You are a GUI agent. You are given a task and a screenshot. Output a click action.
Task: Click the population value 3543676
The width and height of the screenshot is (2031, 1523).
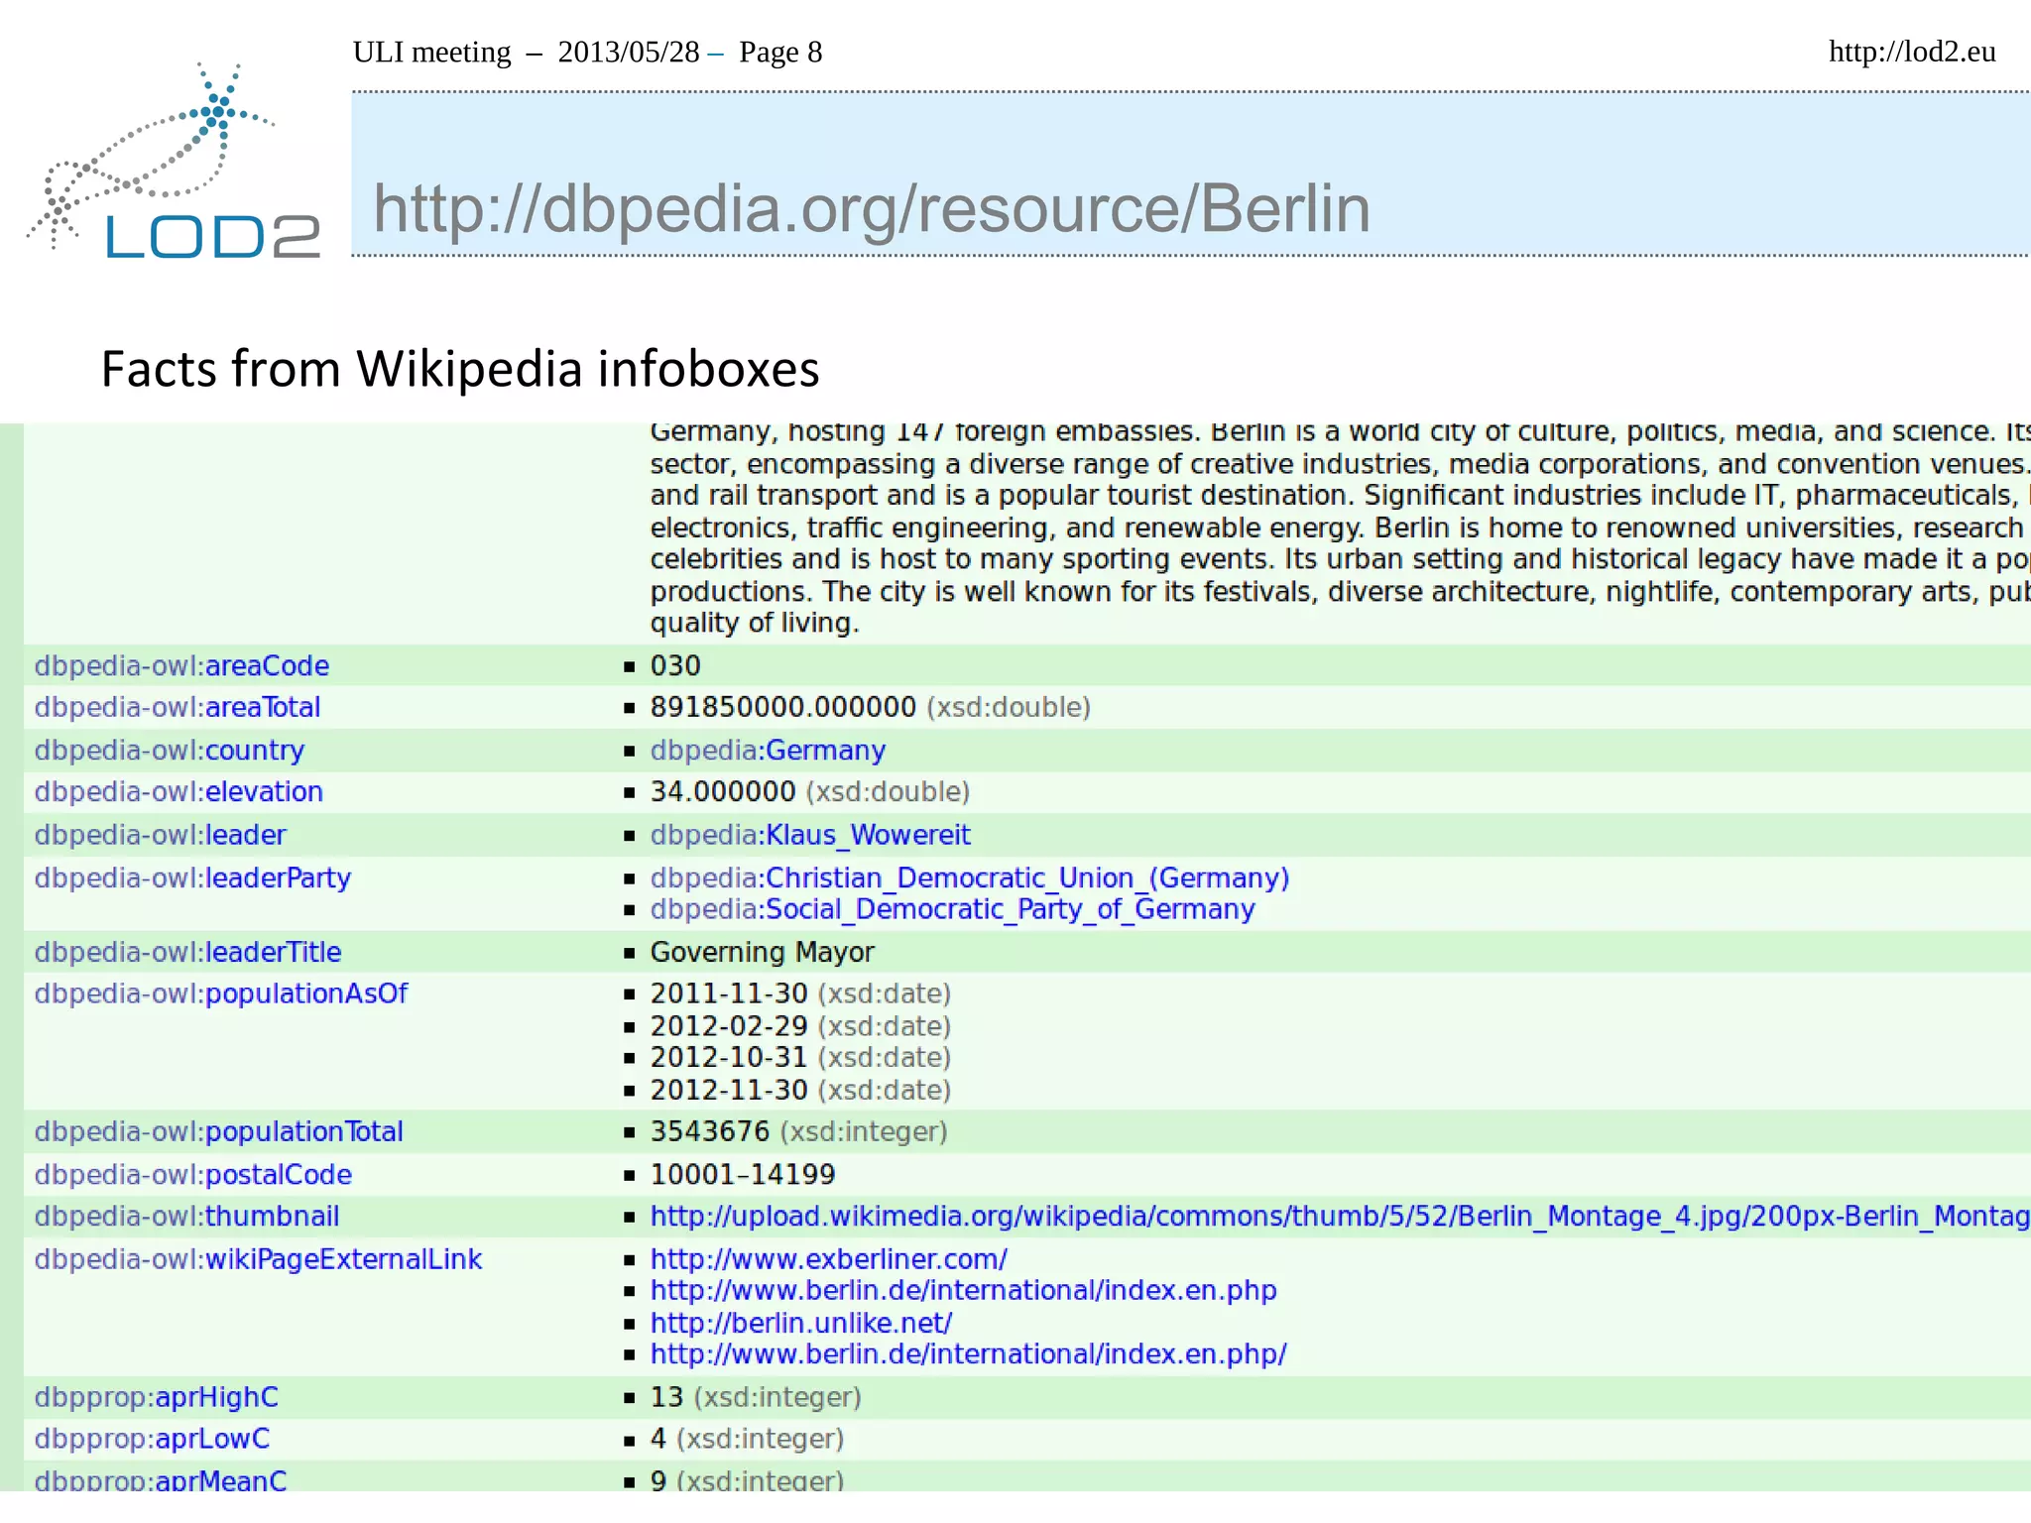(x=709, y=1131)
